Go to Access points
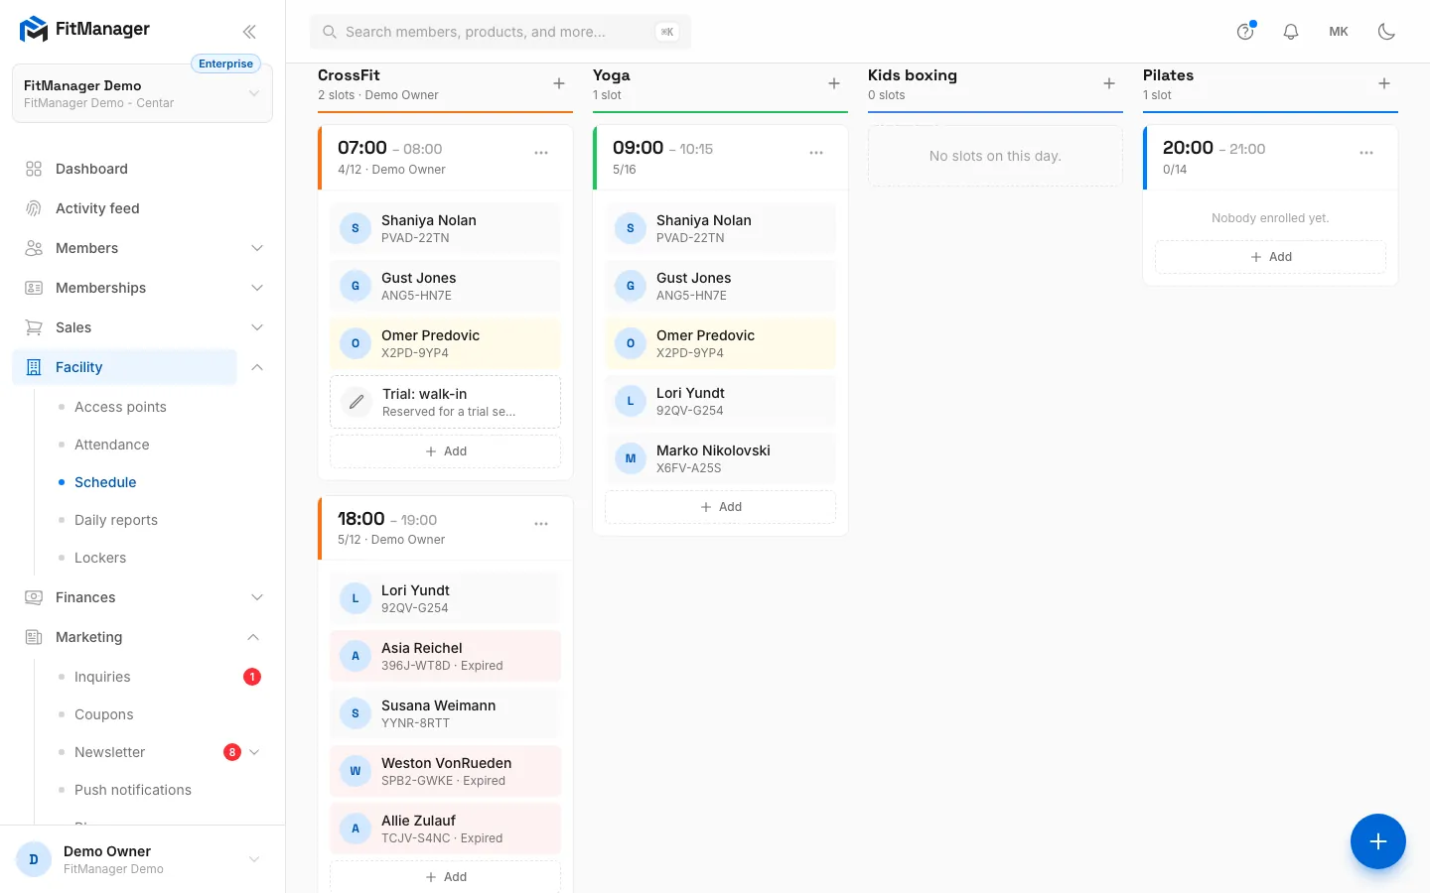 tap(120, 407)
